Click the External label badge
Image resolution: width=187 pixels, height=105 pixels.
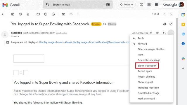(x=96, y=24)
